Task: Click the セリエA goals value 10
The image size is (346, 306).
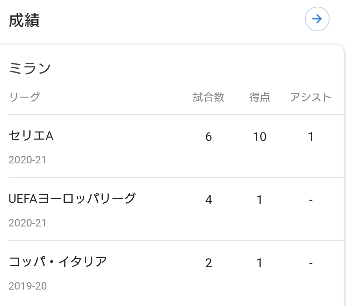Action: [x=259, y=137]
